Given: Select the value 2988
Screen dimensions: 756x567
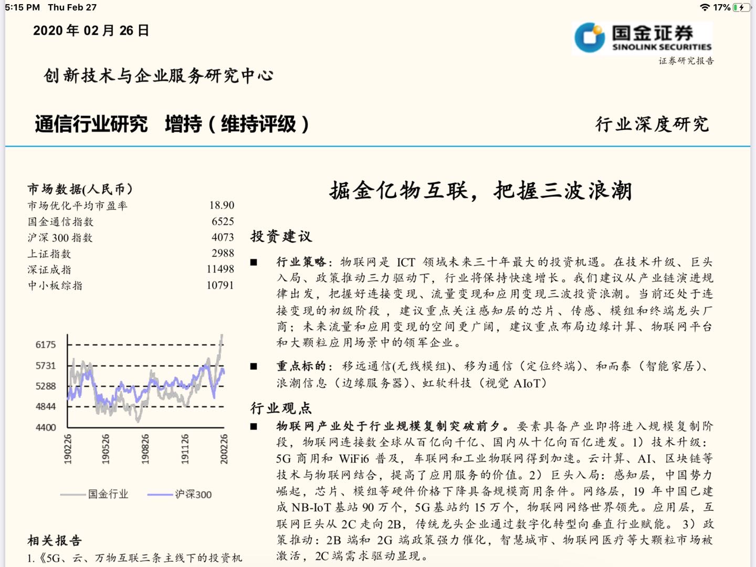Looking at the screenshot, I should 223,253.
